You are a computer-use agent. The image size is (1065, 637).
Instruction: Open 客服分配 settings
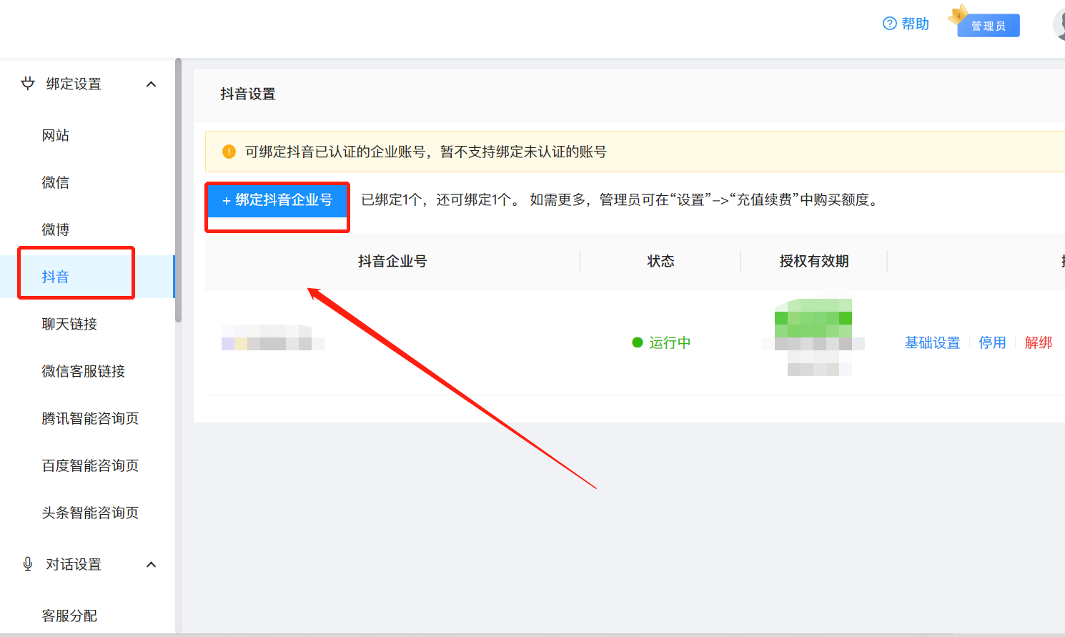coord(69,616)
